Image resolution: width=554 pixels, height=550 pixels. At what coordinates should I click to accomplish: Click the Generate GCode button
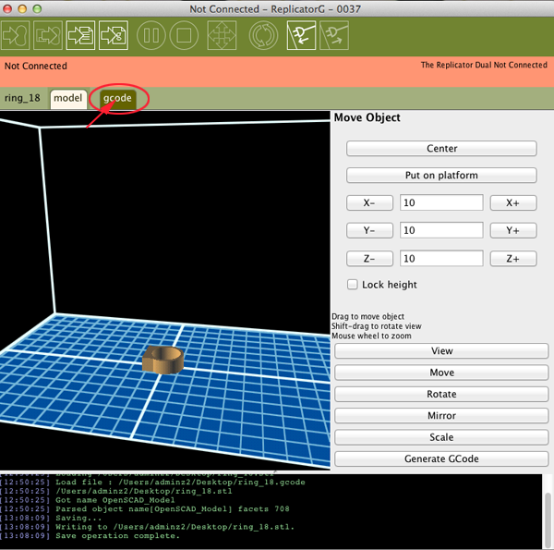pyautogui.click(x=441, y=458)
